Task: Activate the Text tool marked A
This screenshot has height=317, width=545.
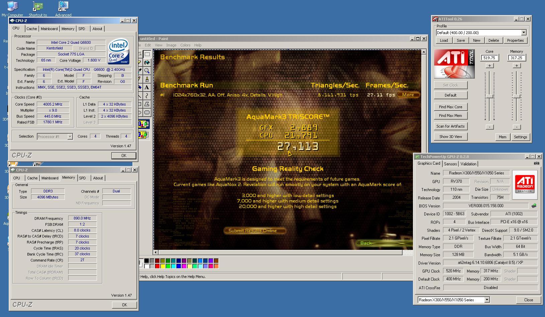Action: [147, 88]
